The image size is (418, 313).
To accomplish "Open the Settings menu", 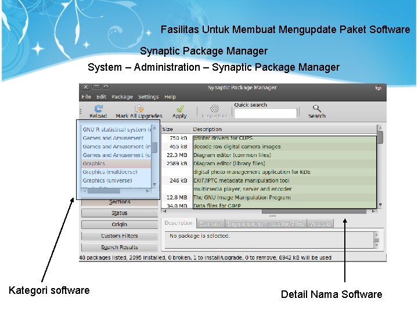I will [148, 97].
